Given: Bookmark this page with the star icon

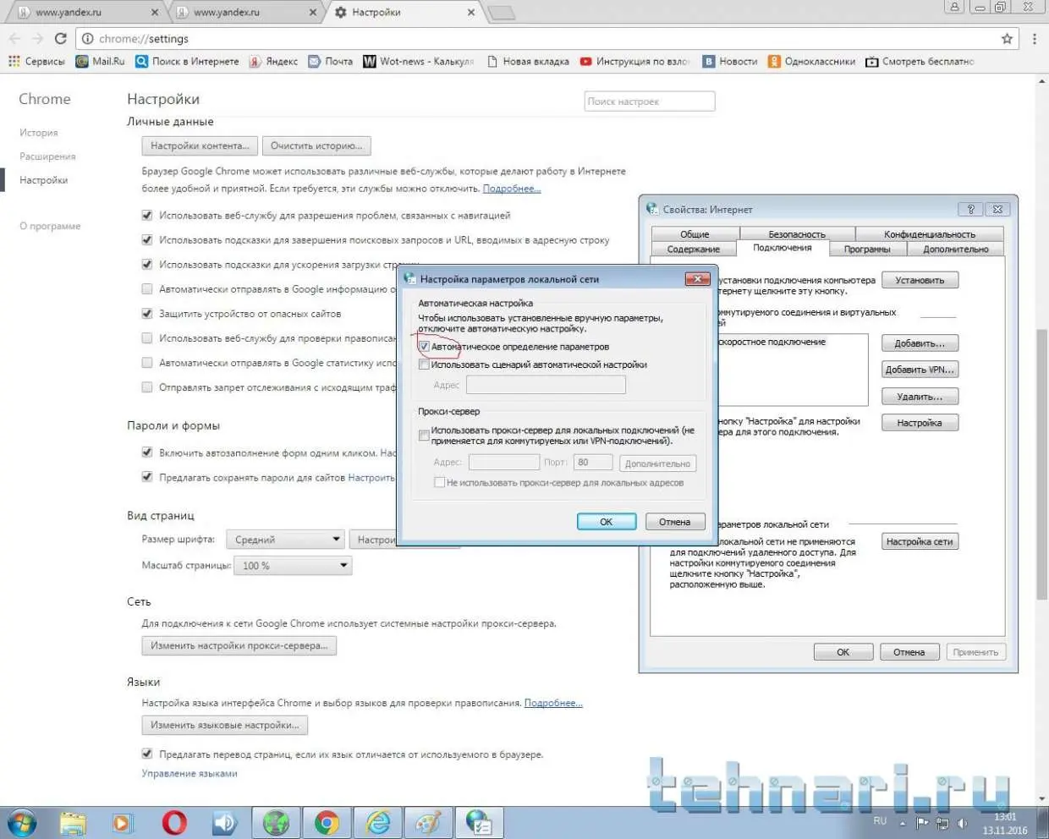Looking at the screenshot, I should tap(1007, 38).
